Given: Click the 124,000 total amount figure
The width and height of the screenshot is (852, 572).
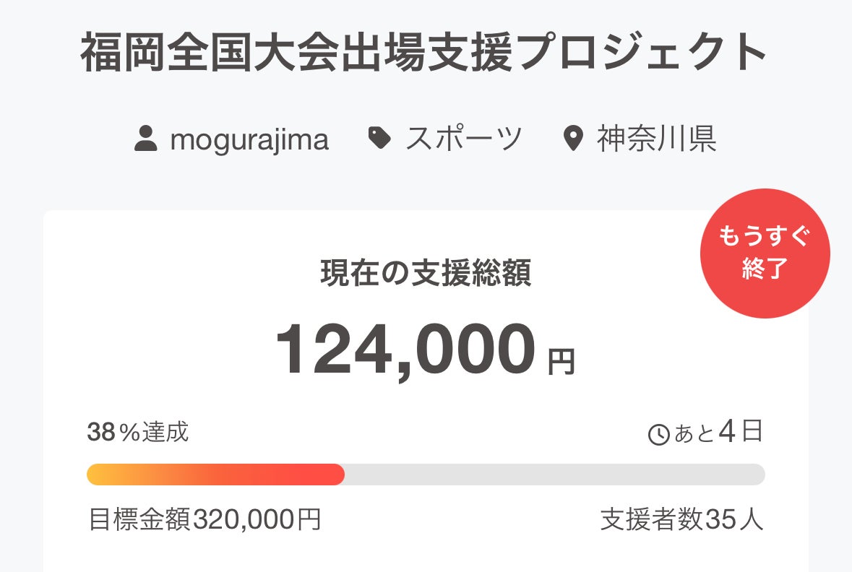Looking at the screenshot, I should (x=405, y=350).
